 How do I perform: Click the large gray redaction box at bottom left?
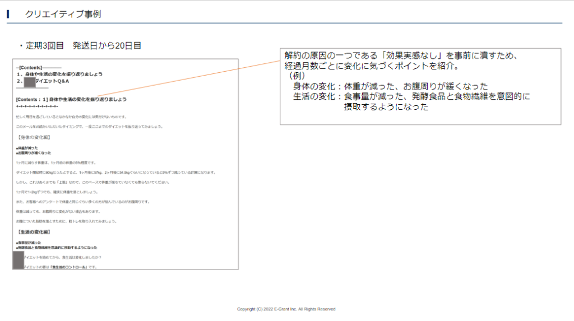(18, 260)
